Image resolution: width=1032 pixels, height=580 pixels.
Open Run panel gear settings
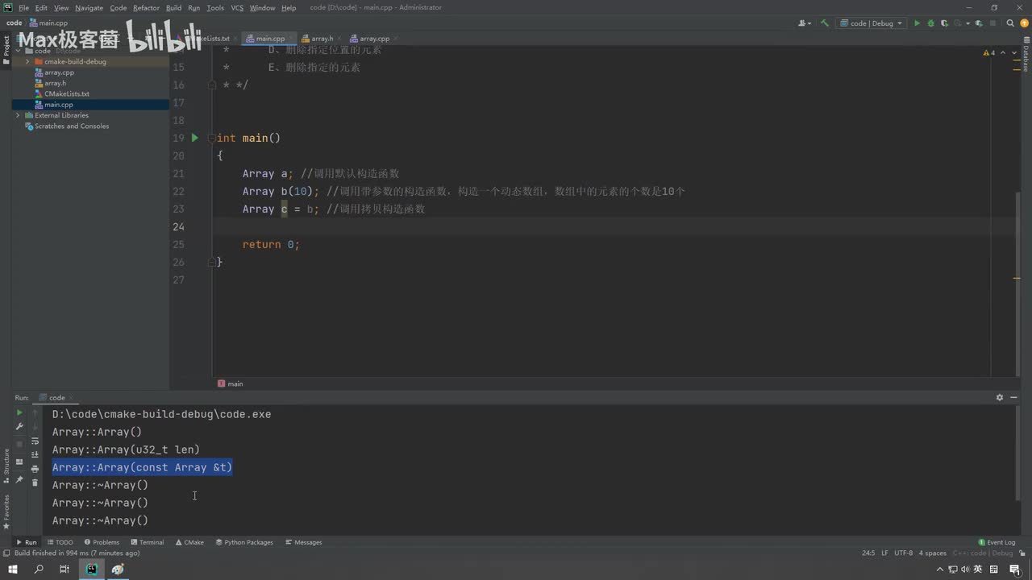[1000, 397]
